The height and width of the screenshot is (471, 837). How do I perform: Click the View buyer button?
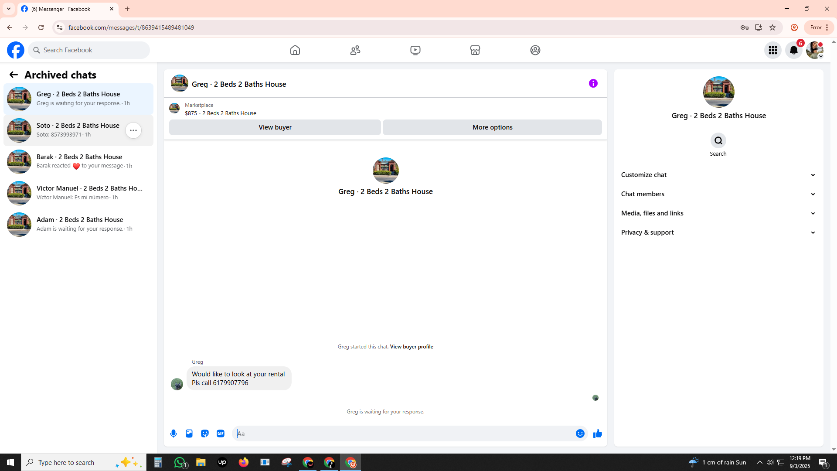coord(275,127)
